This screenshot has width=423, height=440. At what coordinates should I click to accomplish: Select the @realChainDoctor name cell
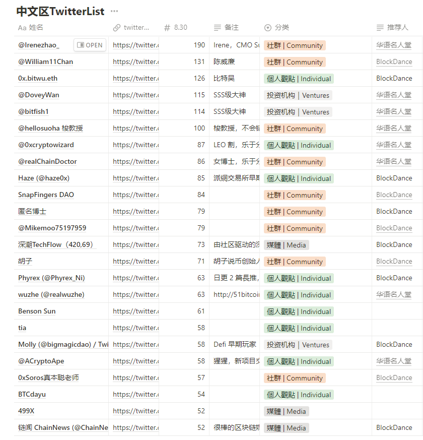[x=61, y=161]
